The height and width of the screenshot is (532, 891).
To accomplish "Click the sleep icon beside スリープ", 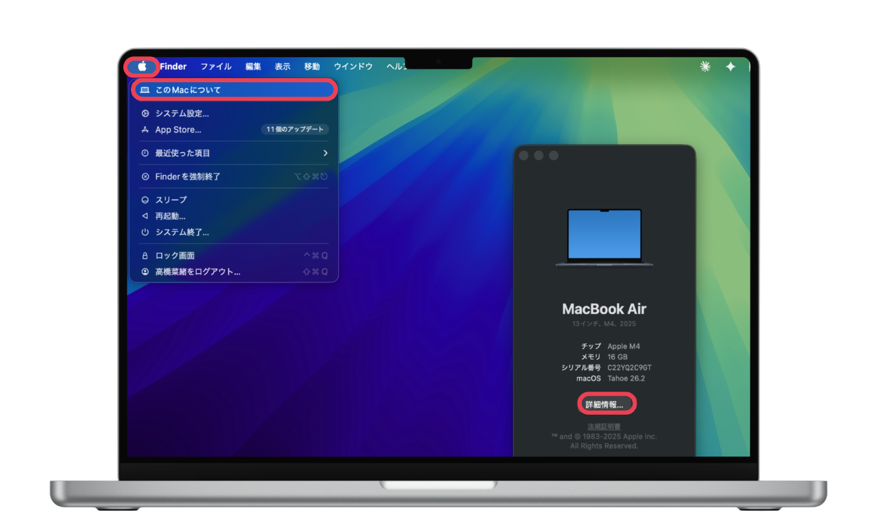I will [145, 199].
